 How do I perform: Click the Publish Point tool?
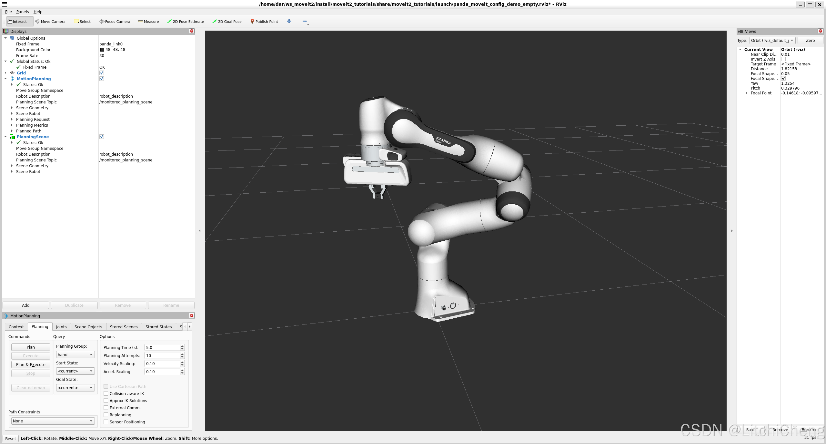(x=264, y=22)
